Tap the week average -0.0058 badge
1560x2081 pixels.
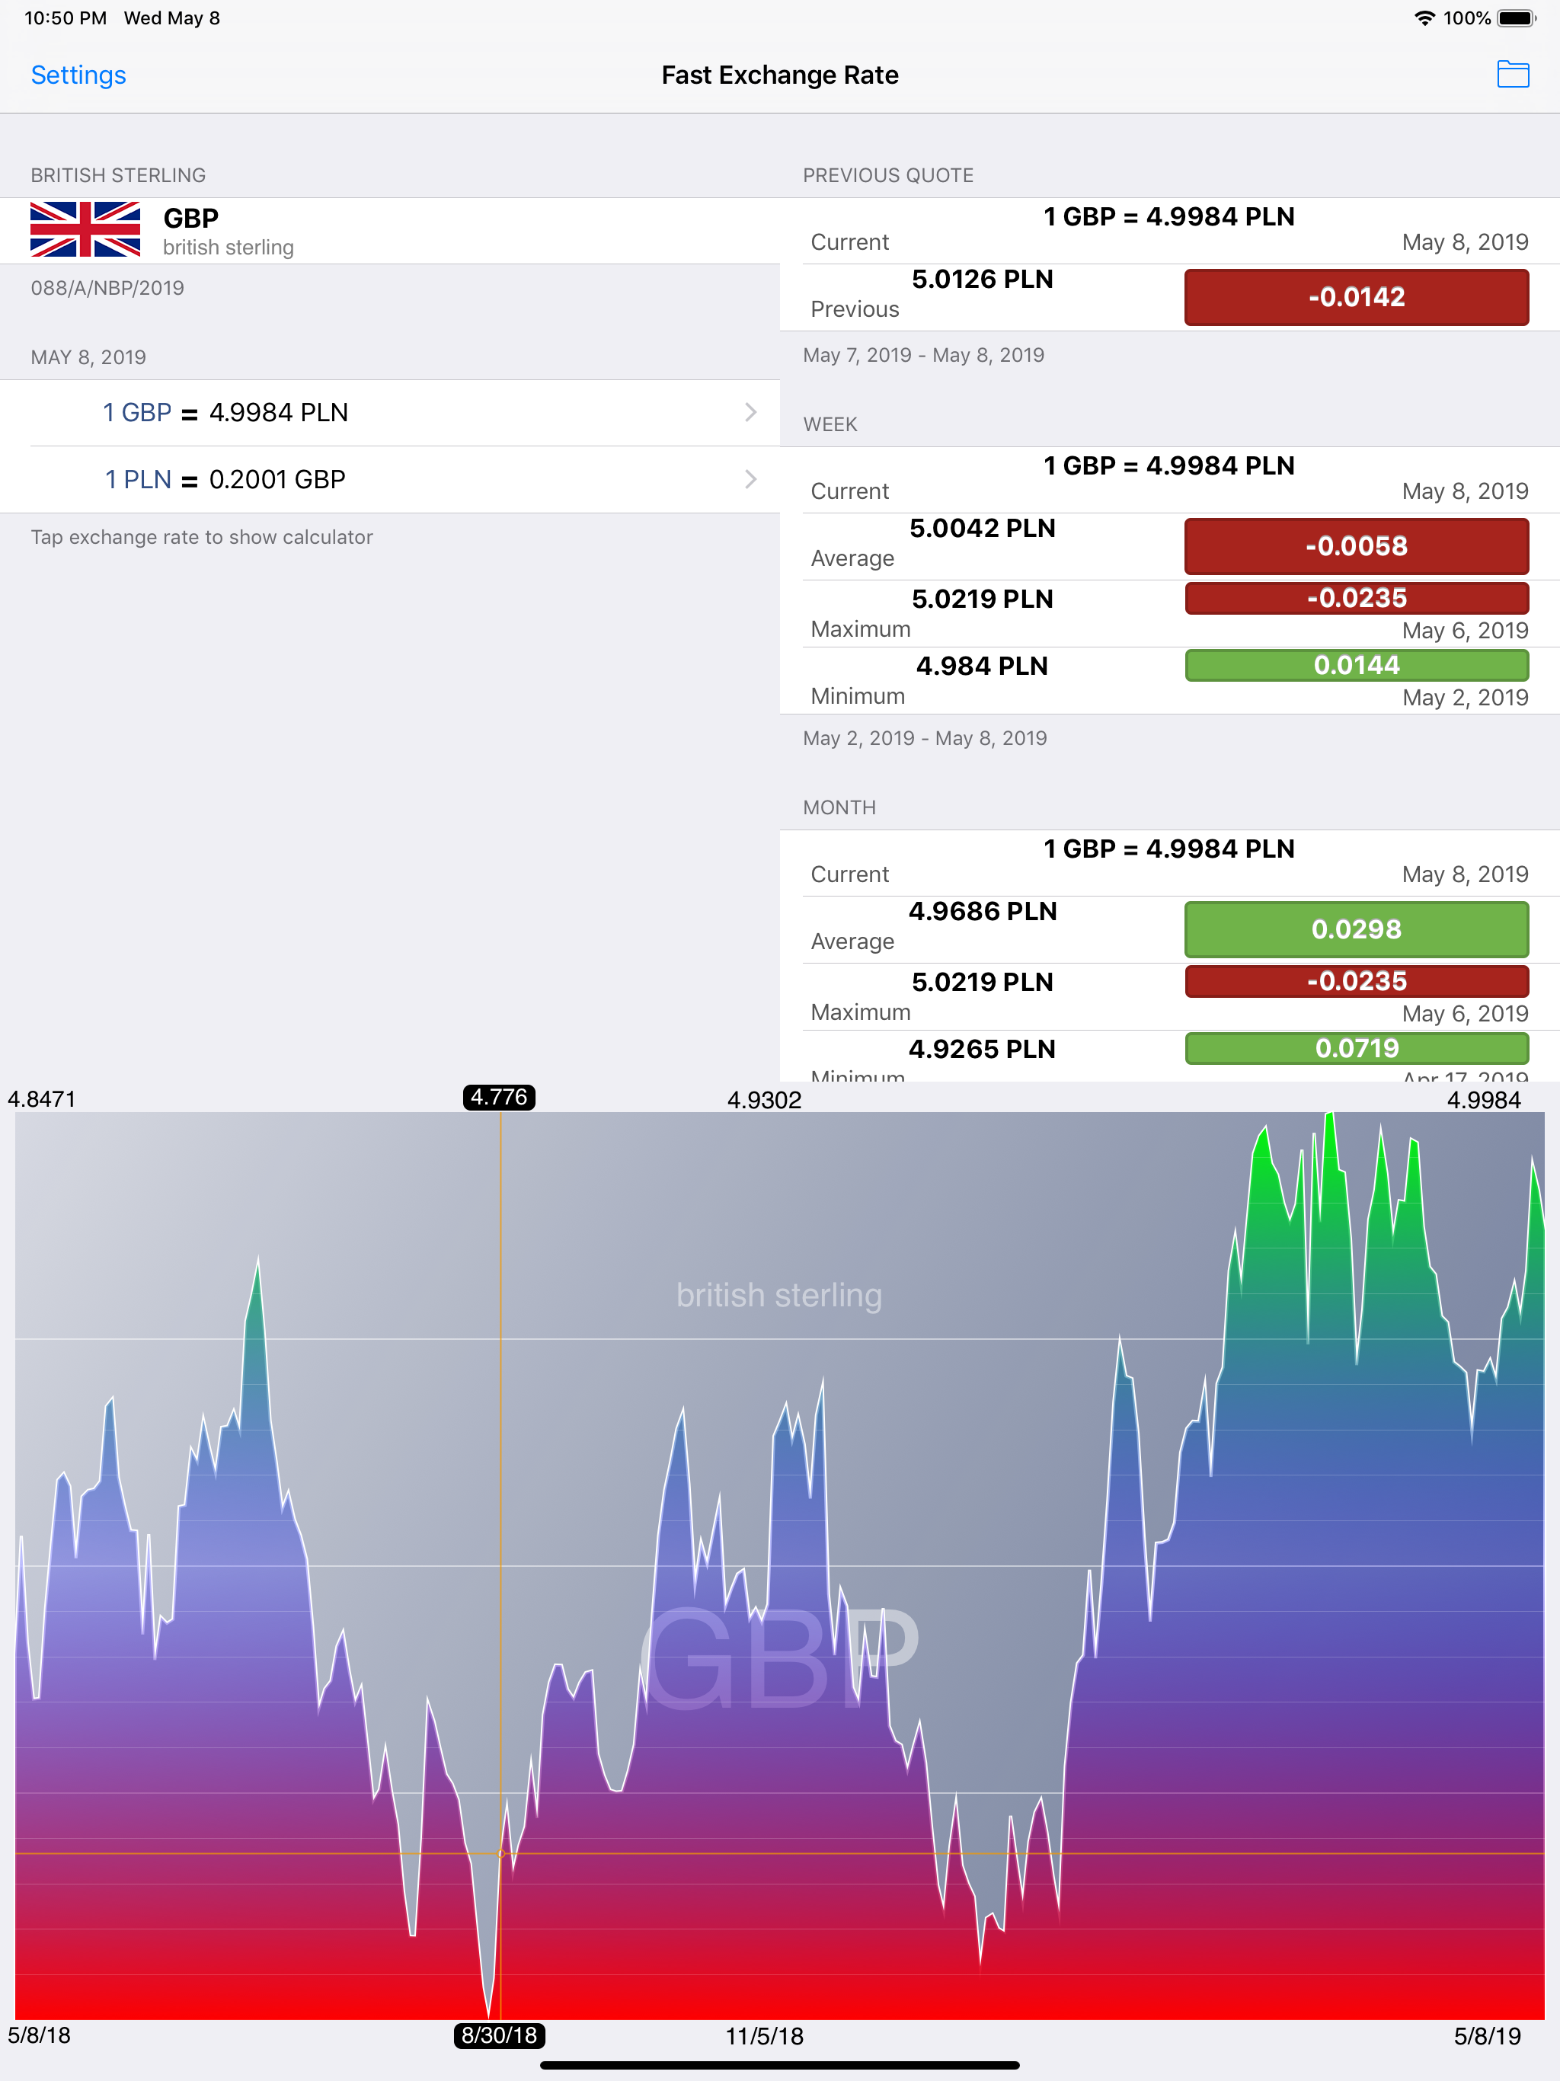click(1356, 545)
